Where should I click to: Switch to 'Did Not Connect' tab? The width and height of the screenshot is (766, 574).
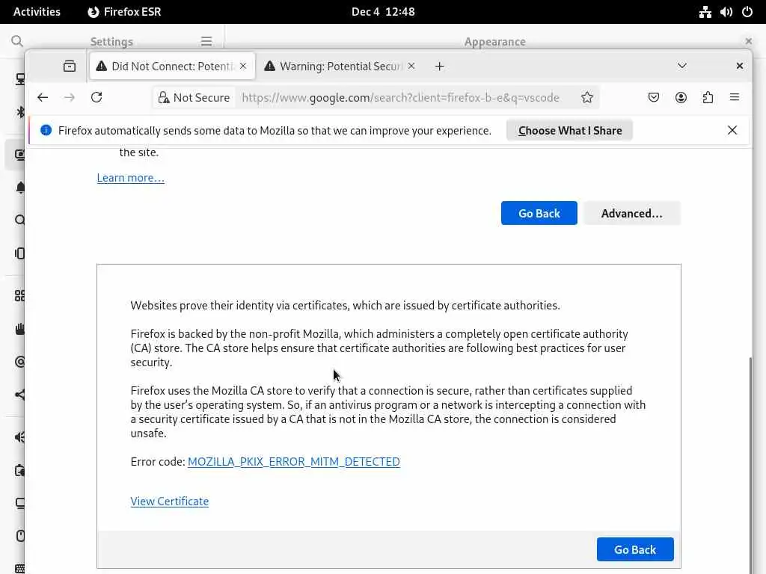172,66
